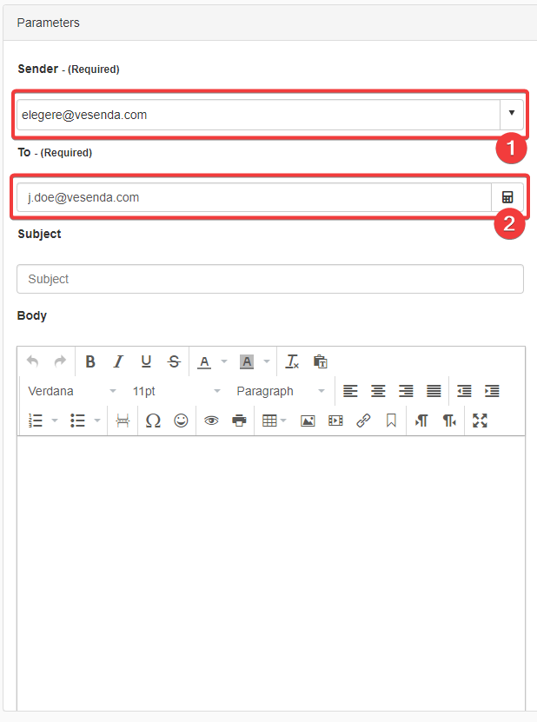537x722 pixels.
Task: Toggle underline formatting in body editor
Action: coord(146,361)
